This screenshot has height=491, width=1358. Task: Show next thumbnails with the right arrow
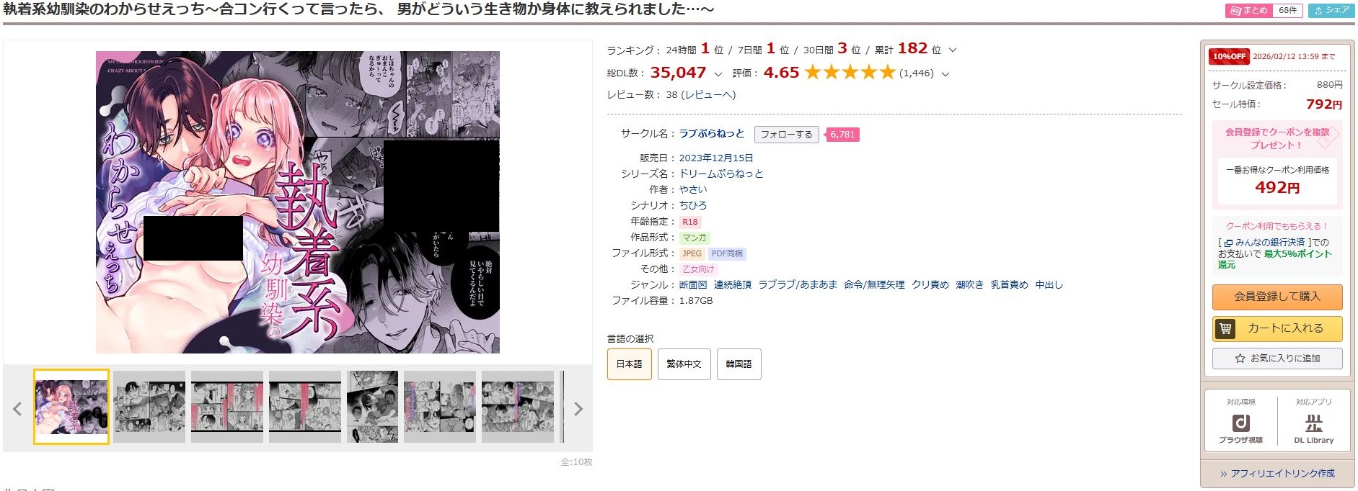pyautogui.click(x=578, y=409)
